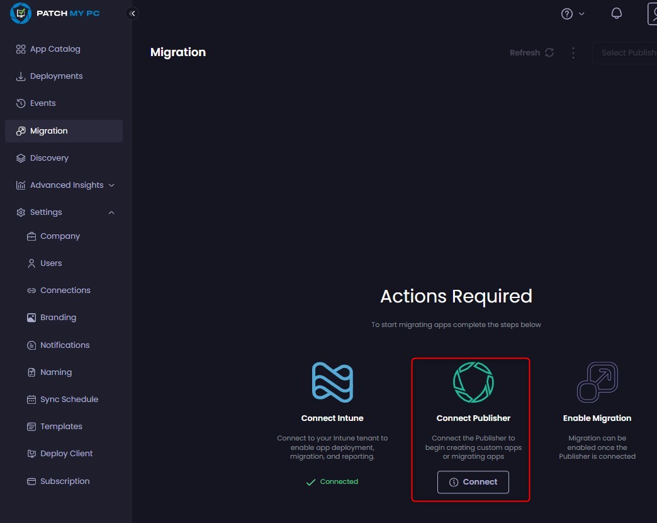Open the Sync Schedule settings
The height and width of the screenshot is (523, 657).
pos(69,399)
